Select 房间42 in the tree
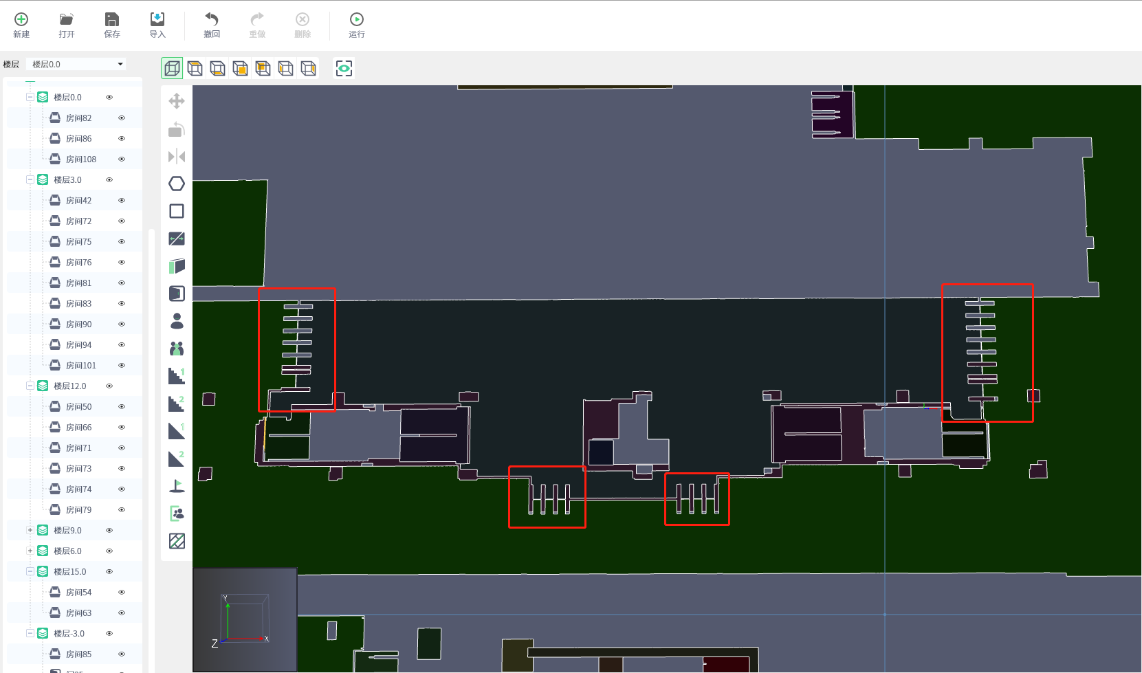This screenshot has height=673, width=1142. 78,201
